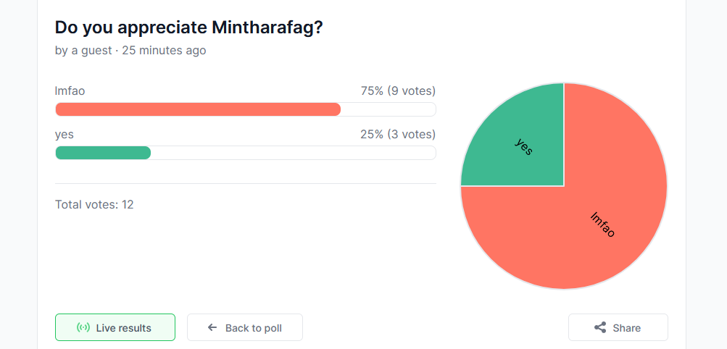Screen dimensions: 727x349
Task: Click the 'yes' text inside pie chart
Action: (x=524, y=146)
